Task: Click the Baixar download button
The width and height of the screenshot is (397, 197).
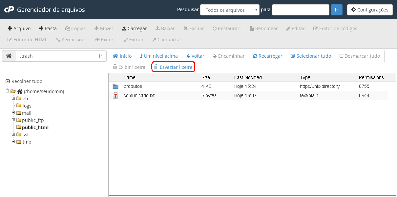Action: click(165, 29)
